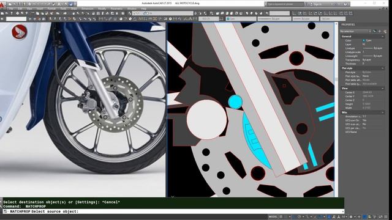Image resolution: width=392 pixels, height=220 pixels.
Task: Click the Undo arrow in Standard toolbar
Action: click(58, 13)
